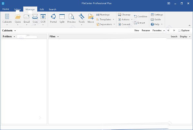The image size is (193, 130).
Task: Open Settings from the ribbon
Action: pos(157,15)
